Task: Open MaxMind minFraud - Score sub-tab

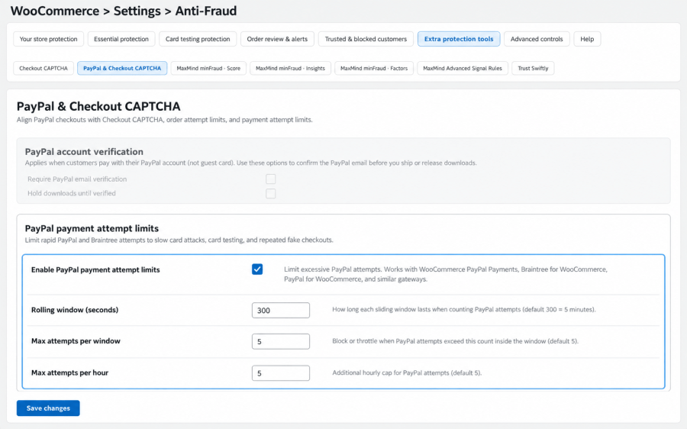Action: pos(208,69)
